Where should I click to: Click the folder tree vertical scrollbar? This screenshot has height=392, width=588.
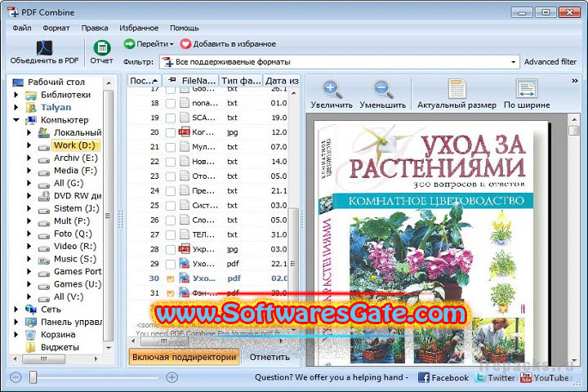click(x=108, y=216)
